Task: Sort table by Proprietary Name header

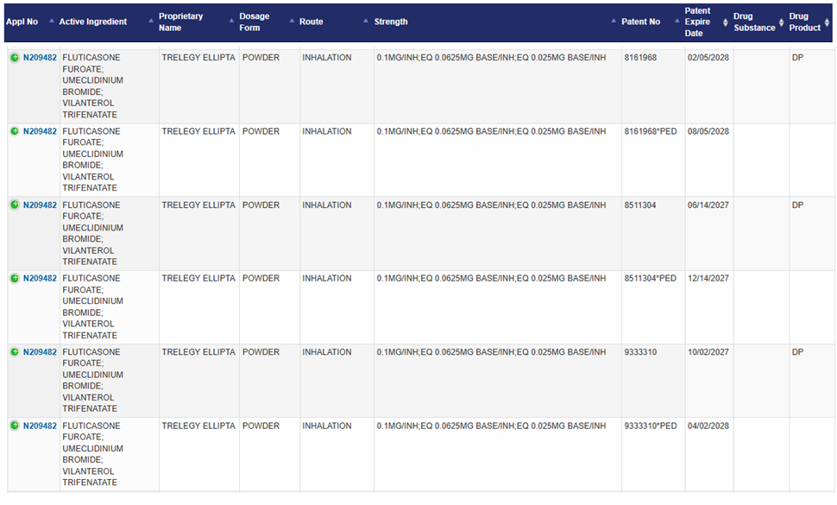Action: pos(181,22)
